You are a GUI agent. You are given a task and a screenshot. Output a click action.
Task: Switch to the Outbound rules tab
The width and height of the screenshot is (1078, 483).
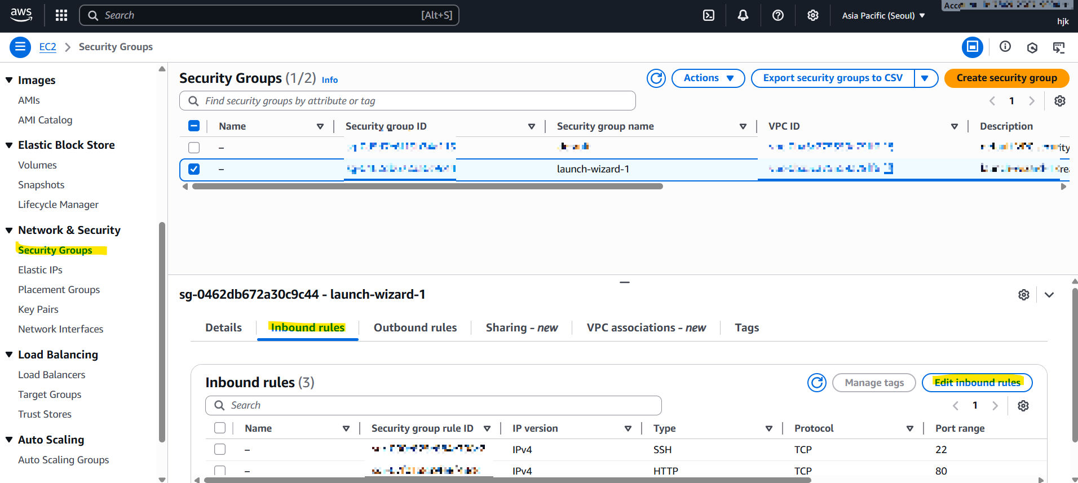tap(416, 328)
